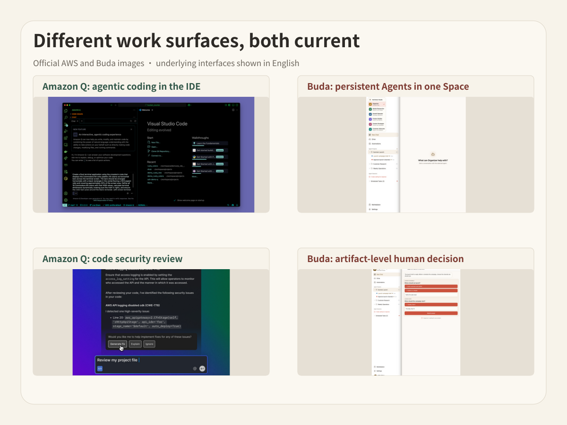Image resolution: width=567 pixels, height=425 pixels.
Task: Collapse the CHAT section in Amazon Q
Action: tap(74, 117)
